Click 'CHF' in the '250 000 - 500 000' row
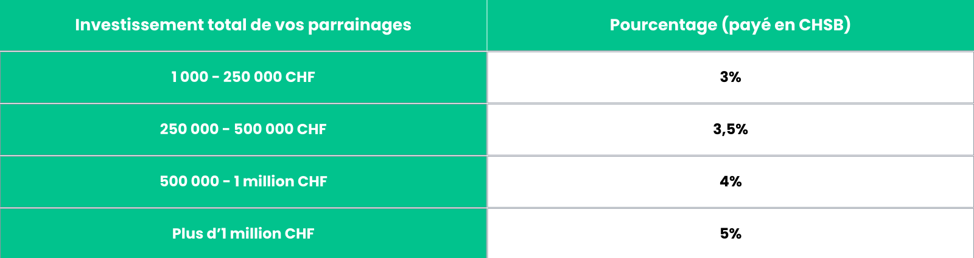This screenshot has width=974, height=258. coord(312,129)
